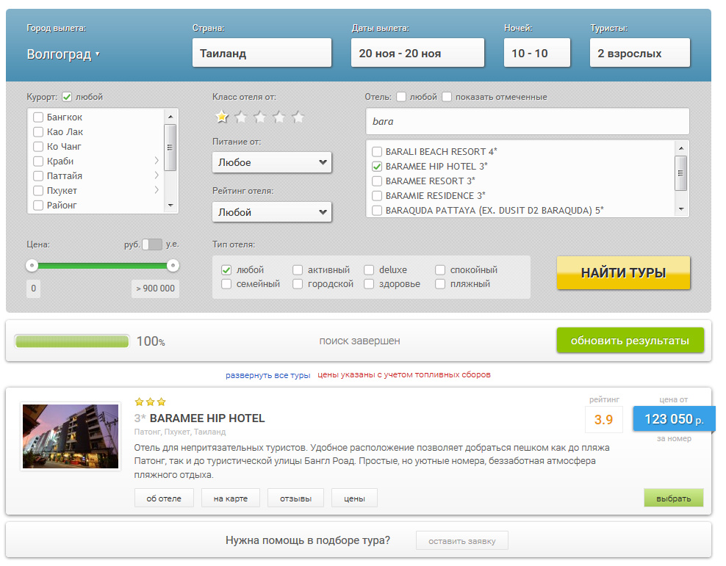Click the hotel list scroll-down arrow

681,209
